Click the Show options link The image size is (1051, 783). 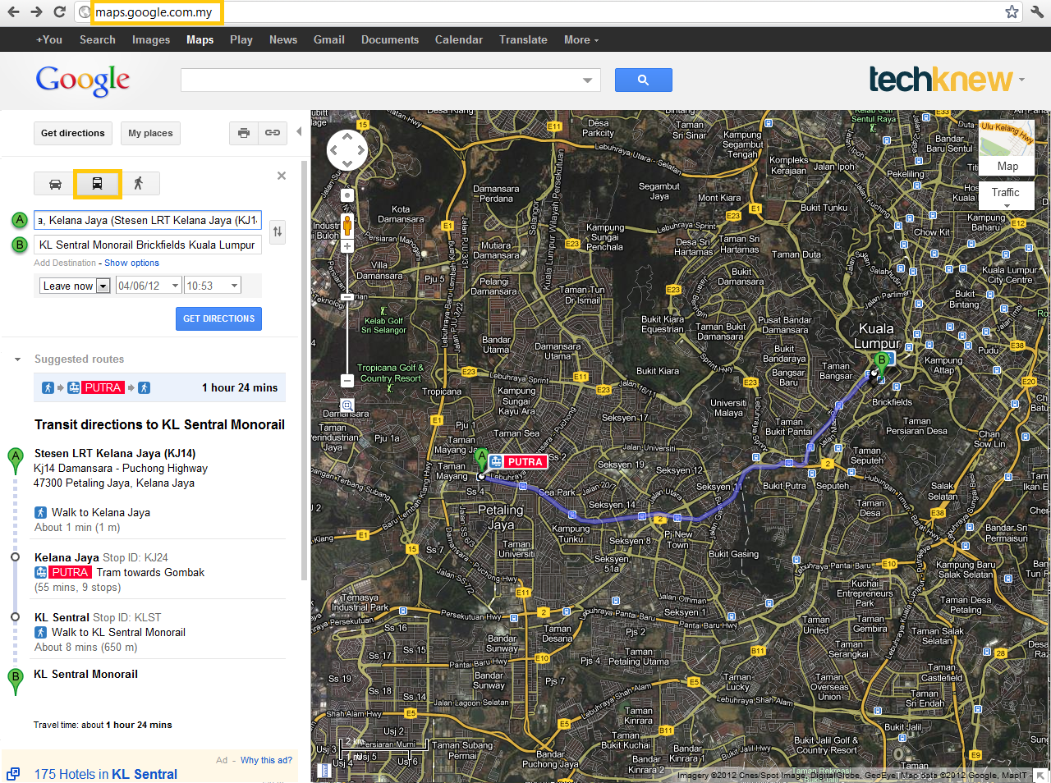tap(131, 263)
